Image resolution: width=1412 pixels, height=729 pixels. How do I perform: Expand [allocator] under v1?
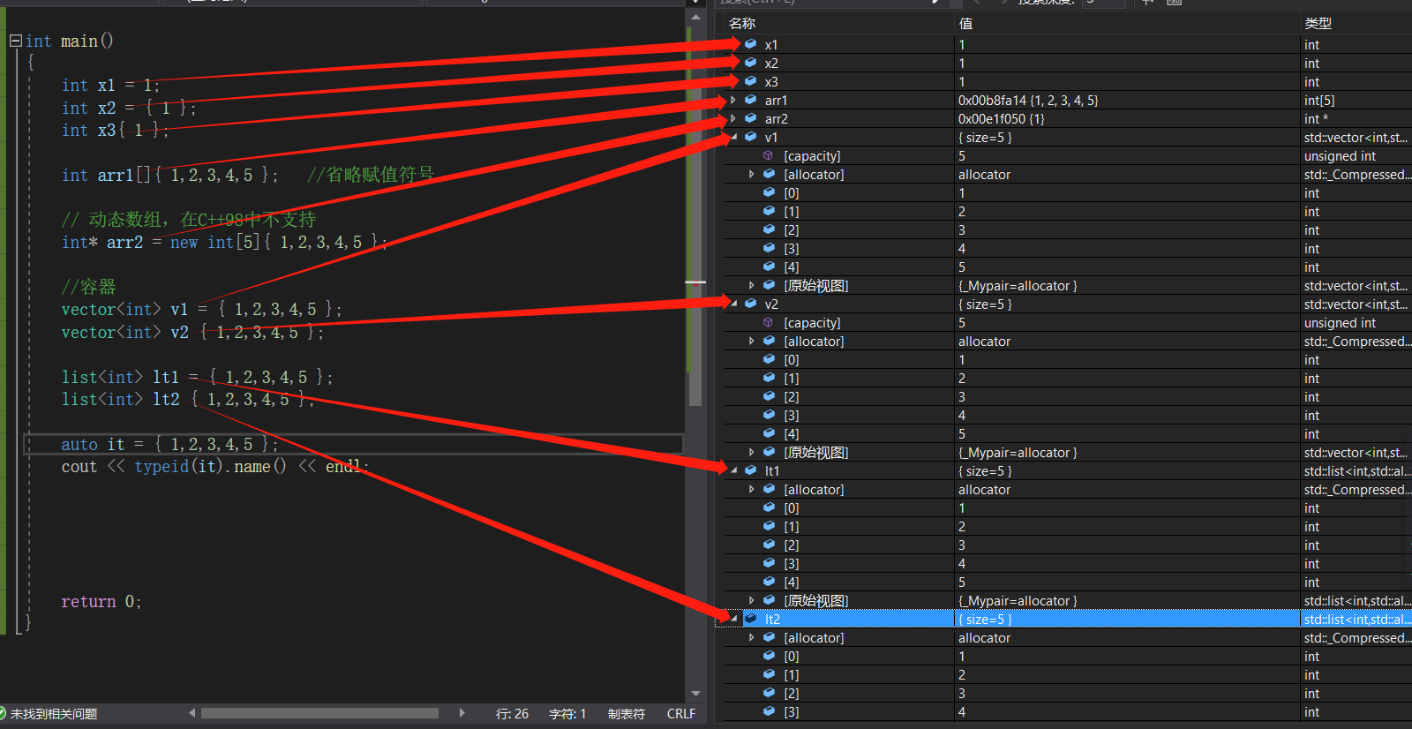pos(752,174)
